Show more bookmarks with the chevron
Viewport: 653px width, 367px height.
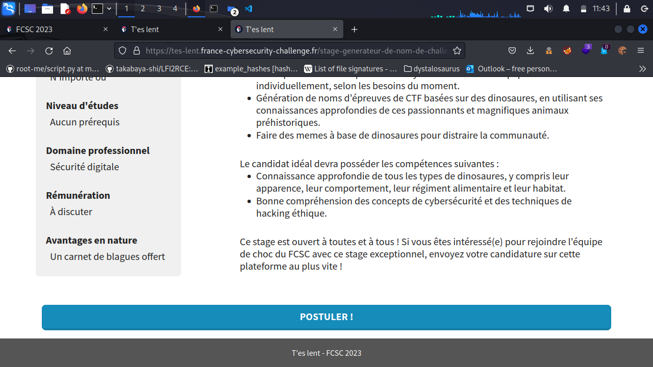click(x=642, y=68)
